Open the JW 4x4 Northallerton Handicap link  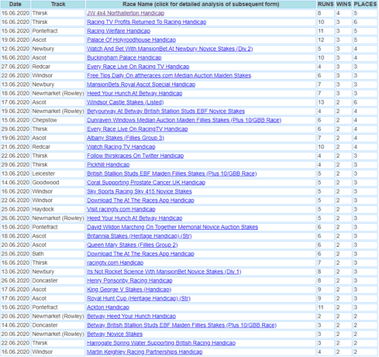point(126,13)
